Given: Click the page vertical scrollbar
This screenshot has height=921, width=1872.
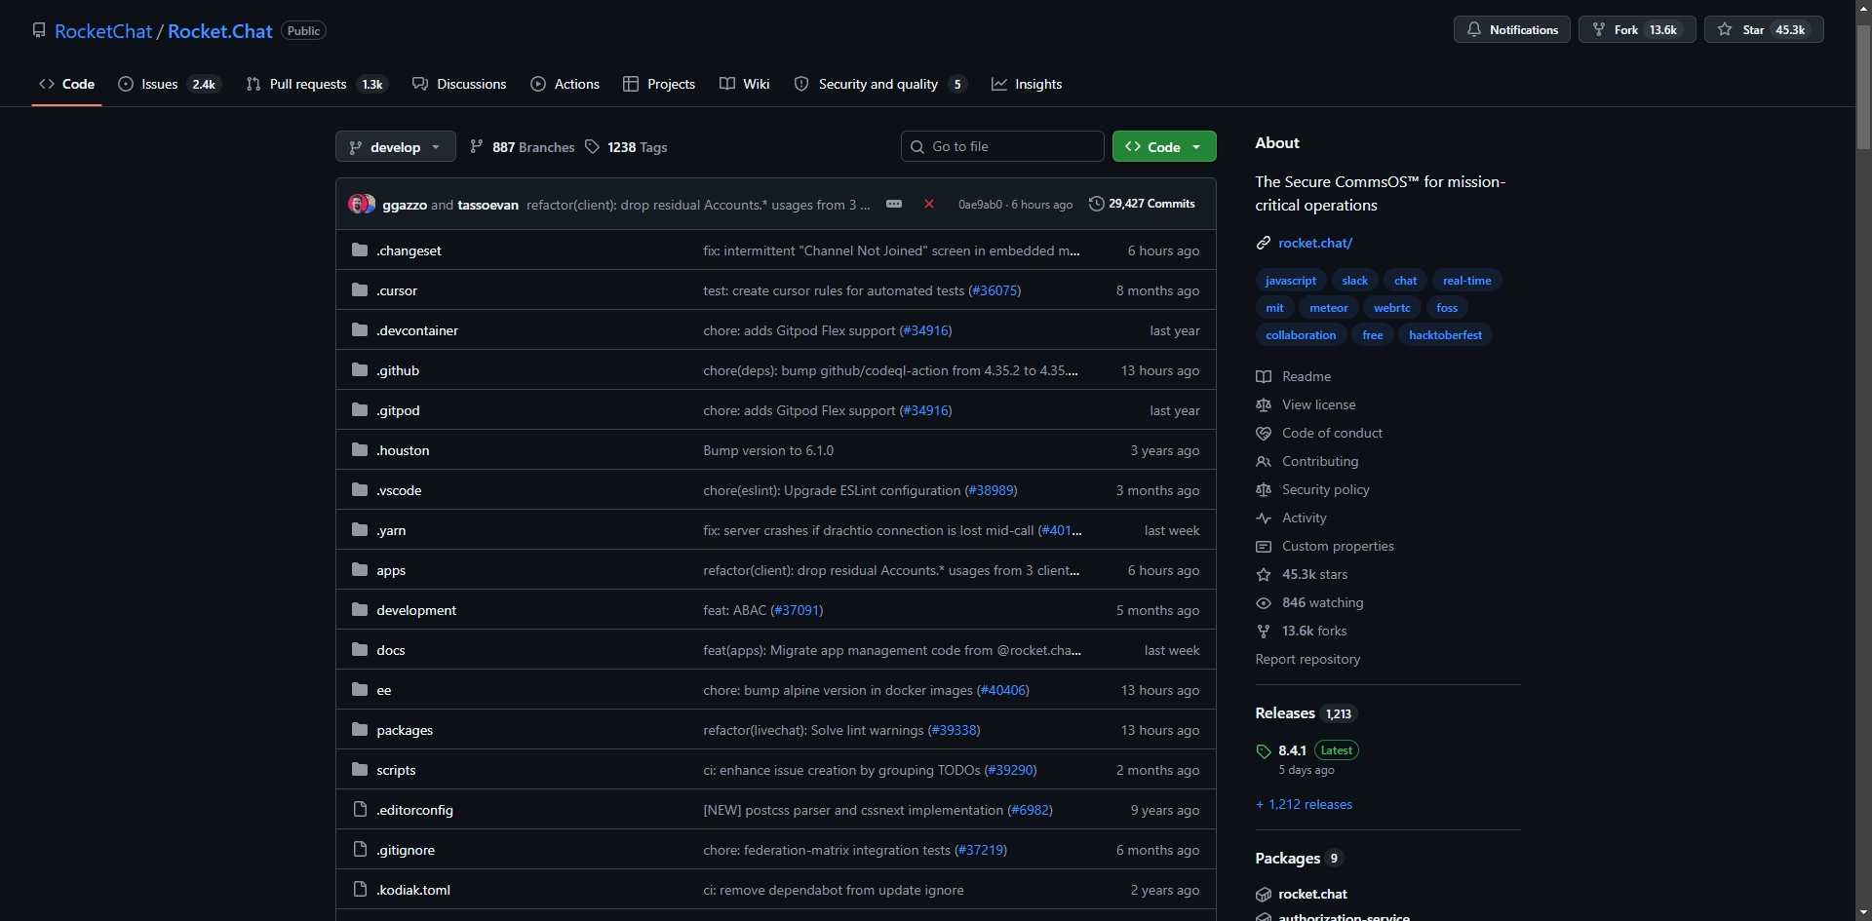Looking at the screenshot, I should coord(1863,88).
